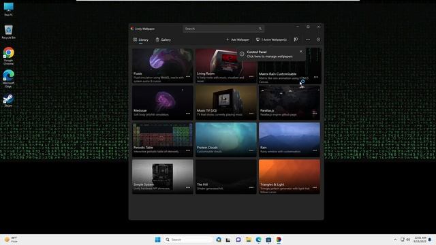Image resolution: width=436 pixels, height=245 pixels.
Task: Open File Explorer from the taskbar
Action: tap(248, 240)
